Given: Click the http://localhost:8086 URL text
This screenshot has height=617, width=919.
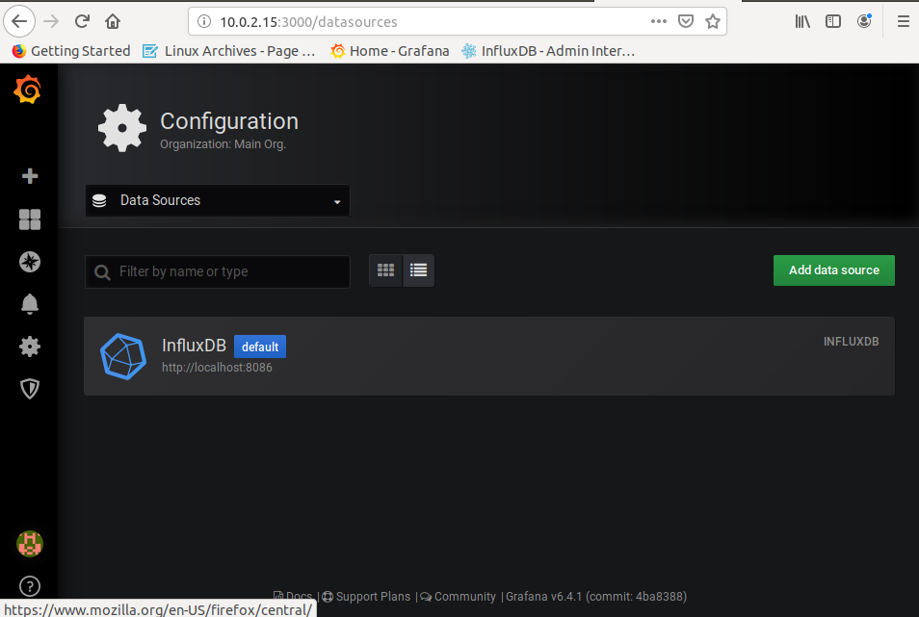Looking at the screenshot, I should tap(217, 368).
